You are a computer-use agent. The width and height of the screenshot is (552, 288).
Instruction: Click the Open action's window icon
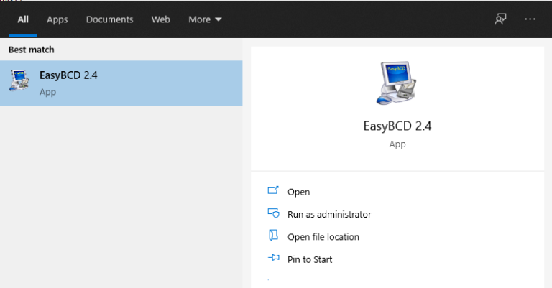click(x=273, y=190)
